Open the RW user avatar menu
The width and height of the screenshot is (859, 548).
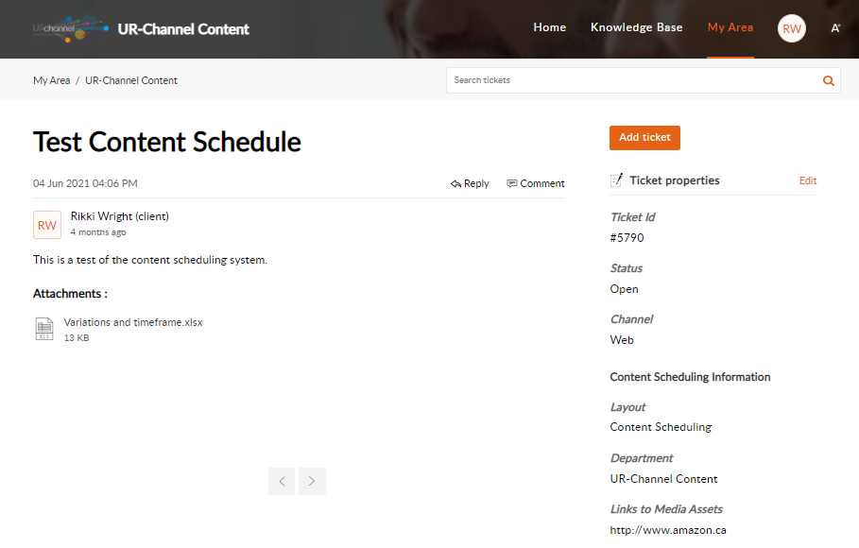pyautogui.click(x=792, y=28)
